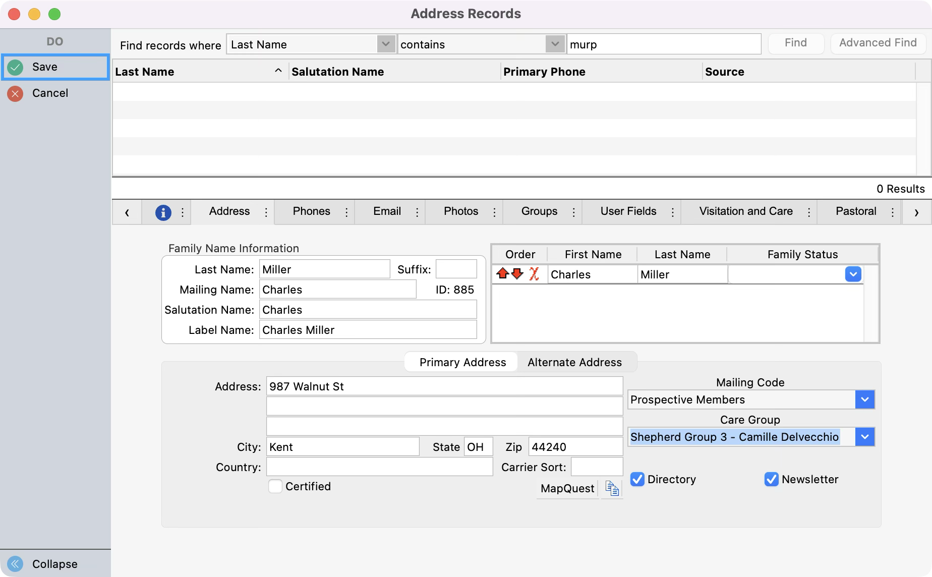Click the Suffix input field
The width and height of the screenshot is (932, 577).
tap(456, 269)
